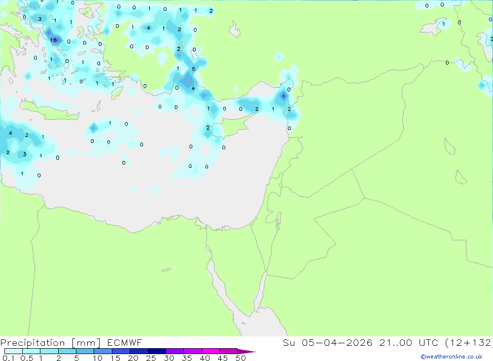Click the 15–20 mm legend swatch

[121, 351]
